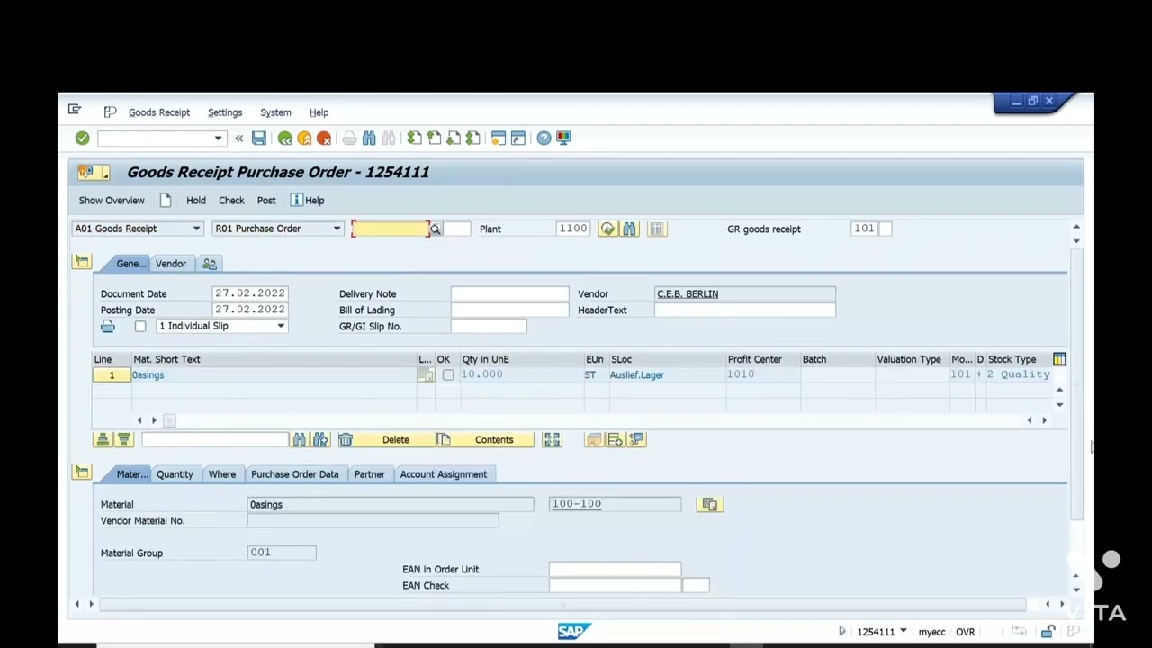Toggle the print slip checkbox
The height and width of the screenshot is (648, 1152).
tap(140, 326)
